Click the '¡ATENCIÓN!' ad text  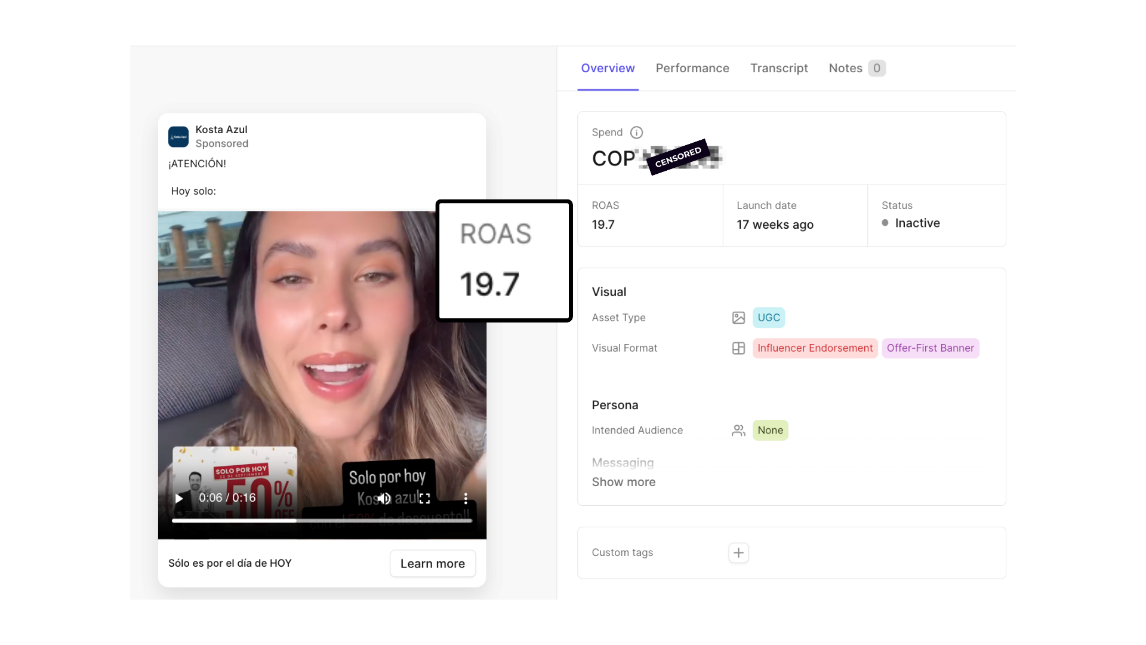[x=197, y=164]
